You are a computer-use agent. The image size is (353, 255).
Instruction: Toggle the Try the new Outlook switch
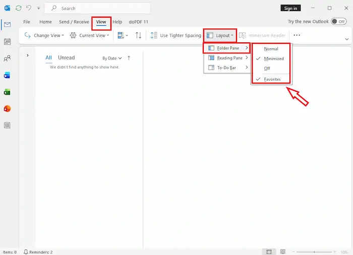pyautogui.click(x=339, y=22)
